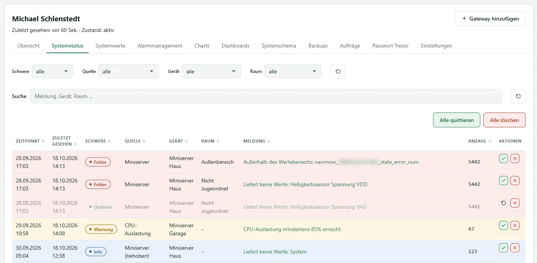
Task: Sort by Zuletzt gesehen column
Action: (x=64, y=141)
